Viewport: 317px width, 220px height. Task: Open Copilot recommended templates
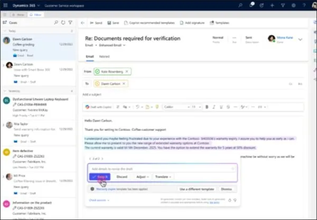tap(149, 23)
